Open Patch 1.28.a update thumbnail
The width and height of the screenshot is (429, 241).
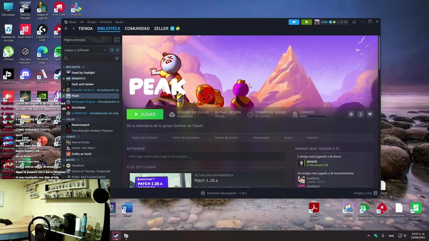[x=161, y=180]
